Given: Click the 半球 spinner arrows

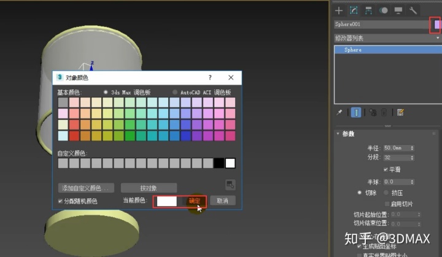Looking at the screenshot, I should pos(412,182).
